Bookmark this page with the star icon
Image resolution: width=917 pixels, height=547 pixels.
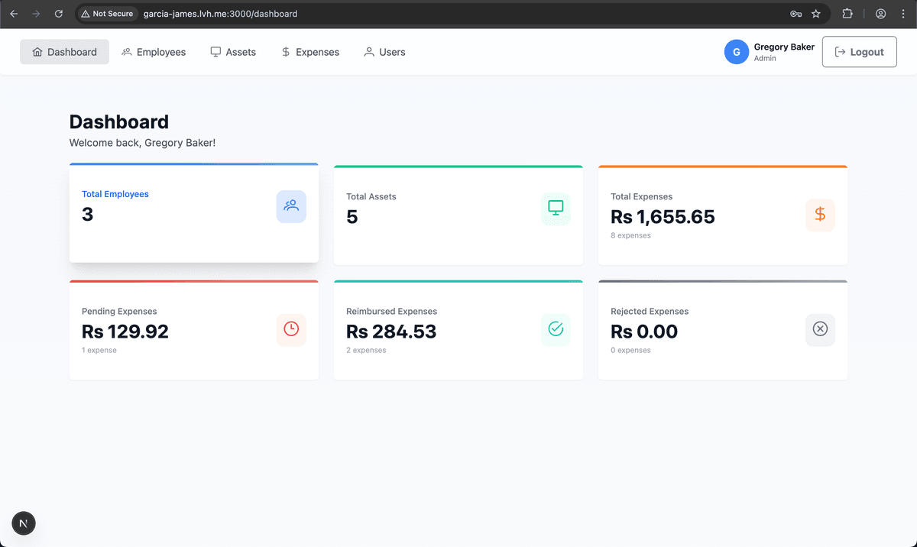(x=816, y=14)
